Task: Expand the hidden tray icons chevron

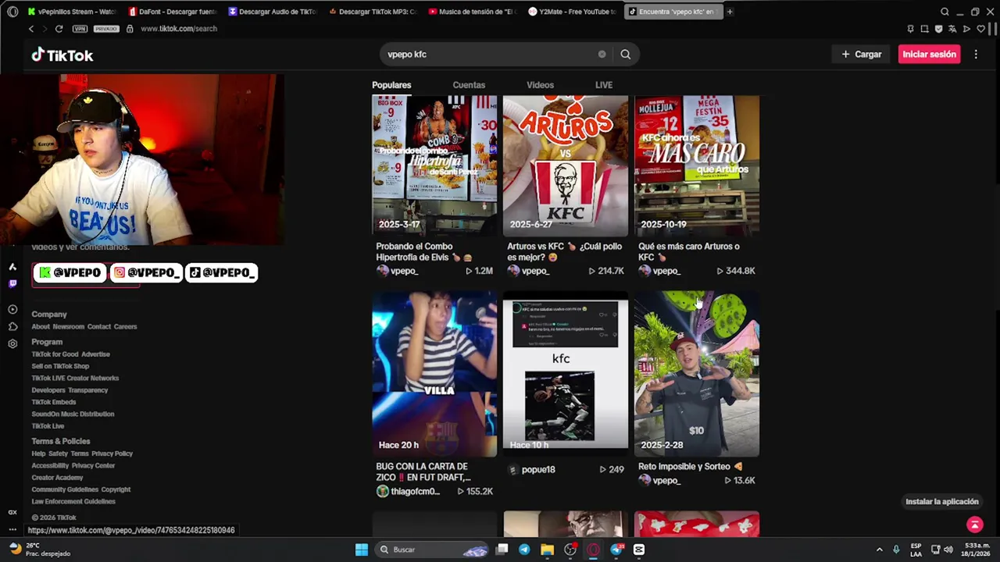Action: click(879, 550)
